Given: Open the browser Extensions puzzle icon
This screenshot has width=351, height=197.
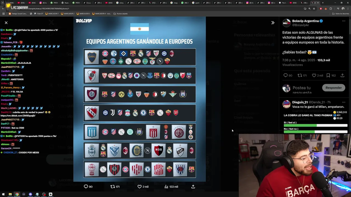Looking at the screenshot, I should pos(331,8).
